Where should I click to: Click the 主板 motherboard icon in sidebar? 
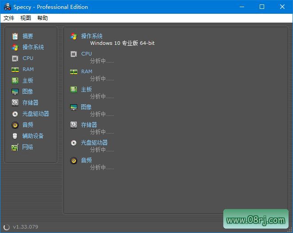coord(15,80)
